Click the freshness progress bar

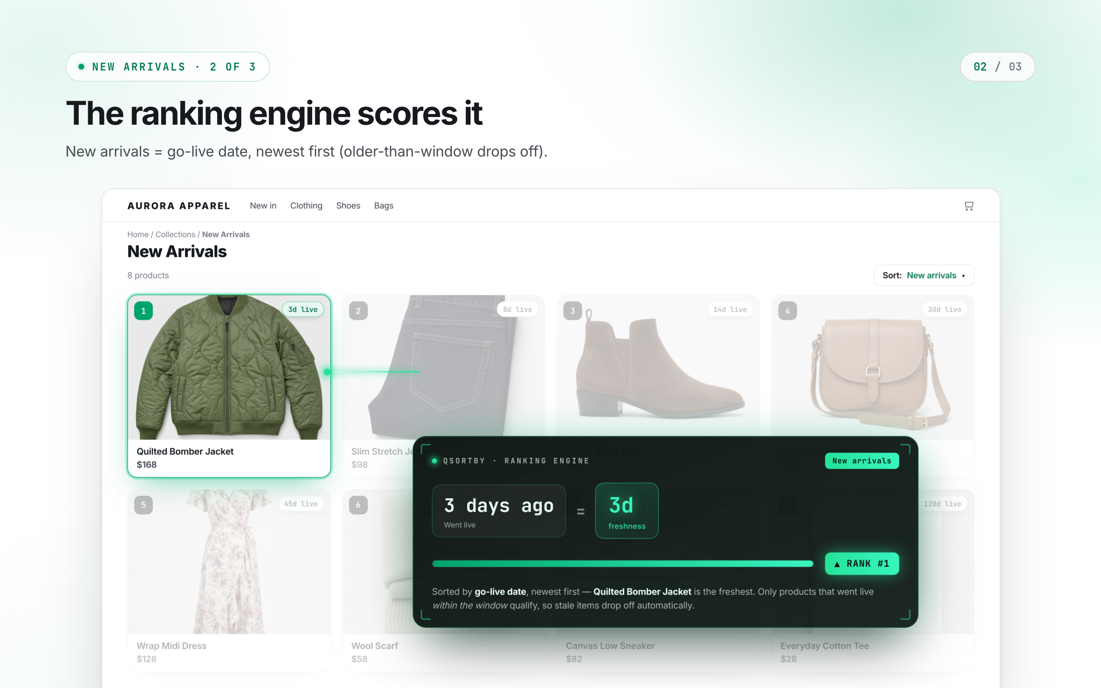(622, 564)
